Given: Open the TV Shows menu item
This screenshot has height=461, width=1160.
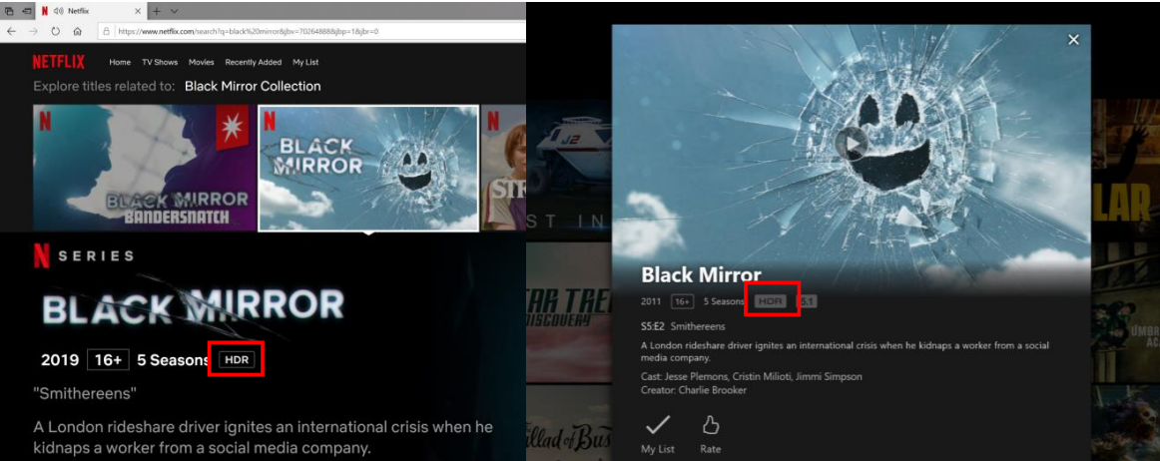Looking at the screenshot, I should pos(160,62).
